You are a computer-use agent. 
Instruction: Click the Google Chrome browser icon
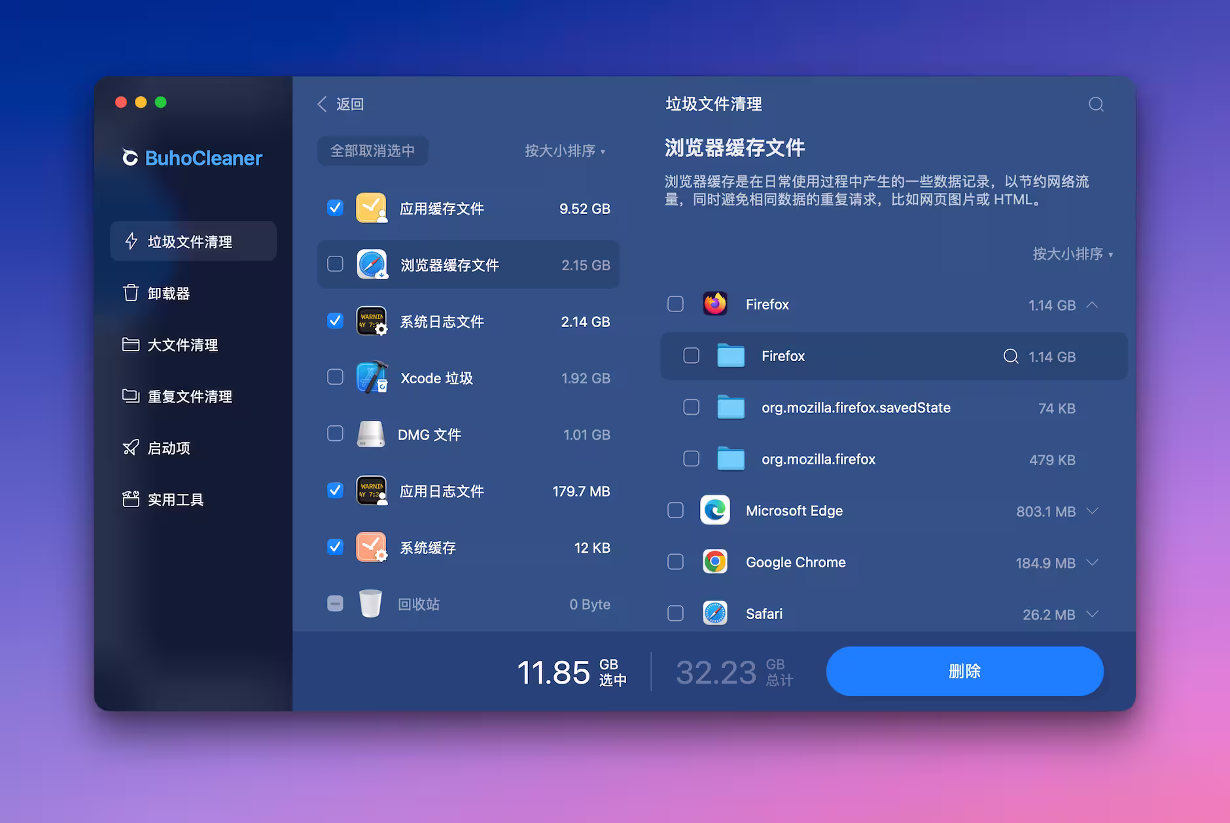[714, 562]
